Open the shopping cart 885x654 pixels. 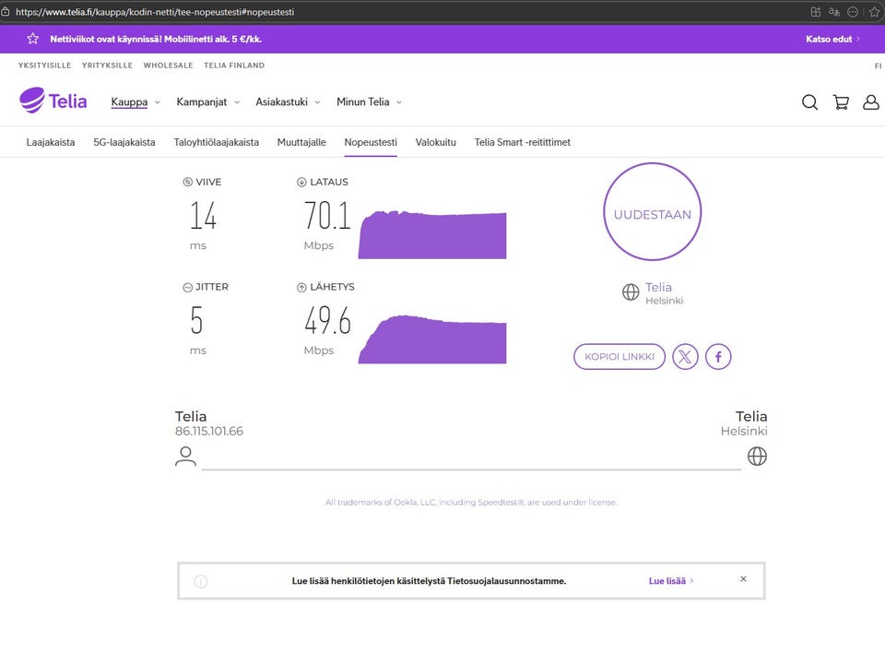[841, 102]
